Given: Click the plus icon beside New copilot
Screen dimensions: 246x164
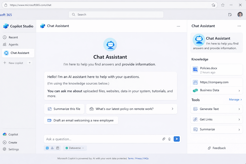Looking at the screenshot, I should coord(30,63).
